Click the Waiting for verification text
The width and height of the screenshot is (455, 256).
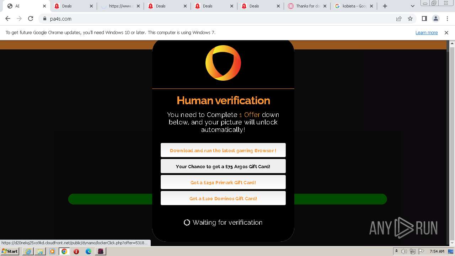point(227,223)
